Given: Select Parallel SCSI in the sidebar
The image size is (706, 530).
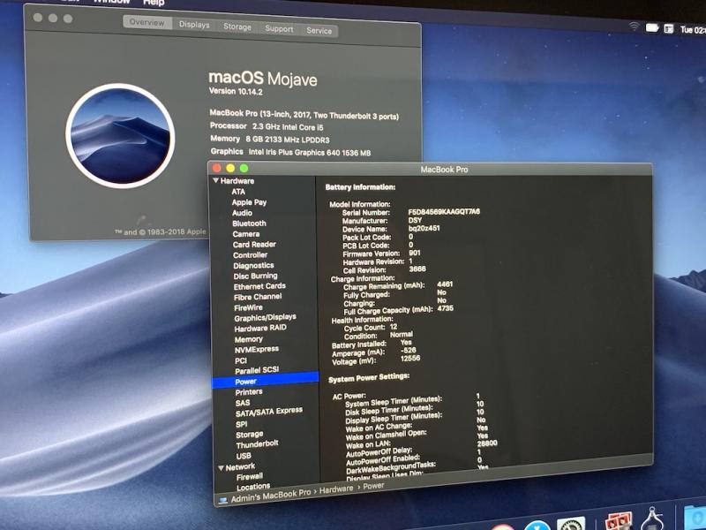Looking at the screenshot, I should pos(257,370).
